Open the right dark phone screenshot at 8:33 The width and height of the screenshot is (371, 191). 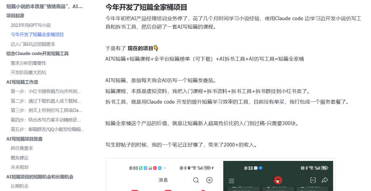click(278, 176)
